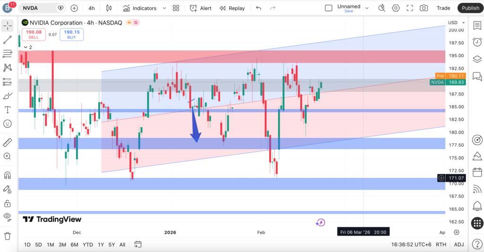
Task: Toggle hide all drawings eye icon
Action: (x=8, y=217)
